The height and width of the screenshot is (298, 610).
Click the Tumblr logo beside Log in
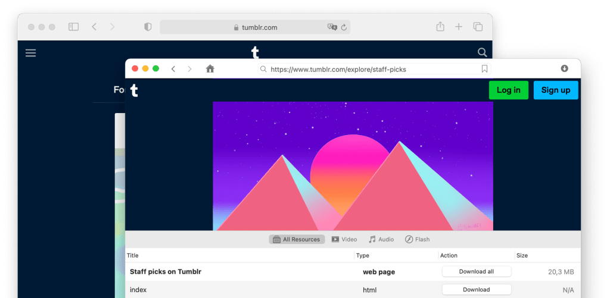coord(134,90)
